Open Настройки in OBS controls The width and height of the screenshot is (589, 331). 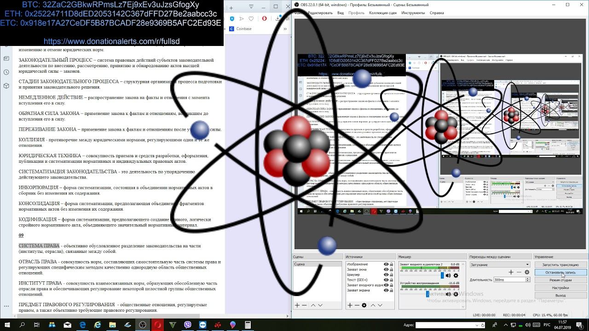click(560, 288)
